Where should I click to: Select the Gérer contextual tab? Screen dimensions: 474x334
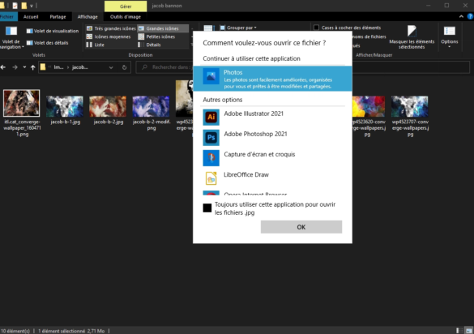[126, 6]
